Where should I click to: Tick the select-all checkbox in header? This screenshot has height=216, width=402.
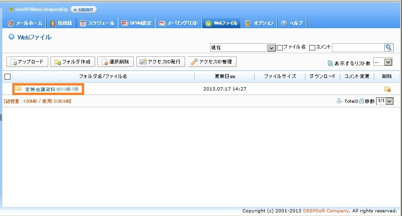click(x=7, y=77)
